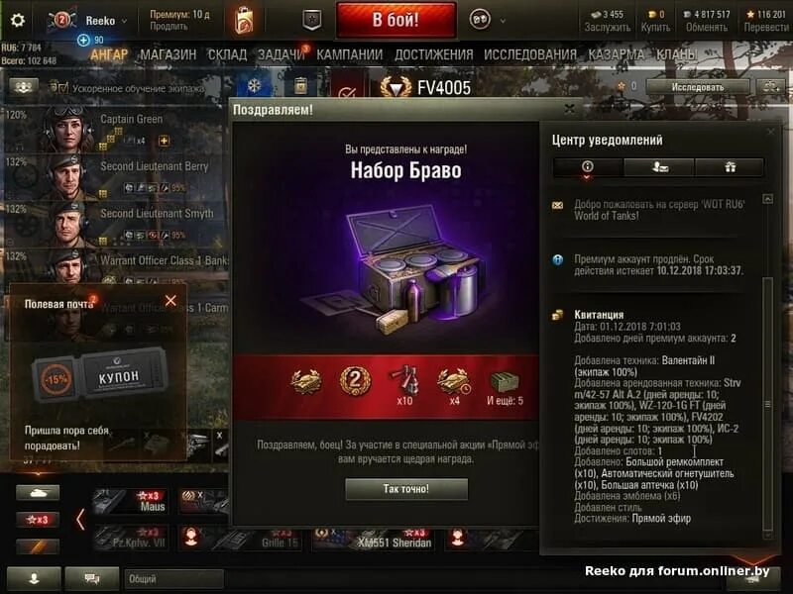Toggle the x3 bonus tank filter
793x594 pixels.
click(38, 519)
